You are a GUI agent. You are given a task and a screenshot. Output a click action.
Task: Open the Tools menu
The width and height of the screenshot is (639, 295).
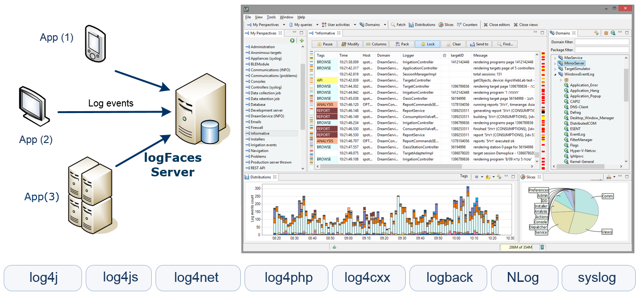271,17
